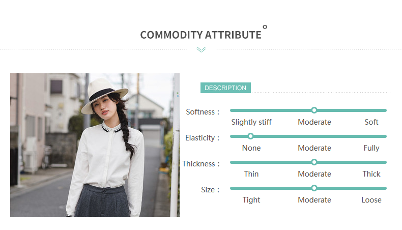
Task: Select the Tight size label
Action: point(251,200)
